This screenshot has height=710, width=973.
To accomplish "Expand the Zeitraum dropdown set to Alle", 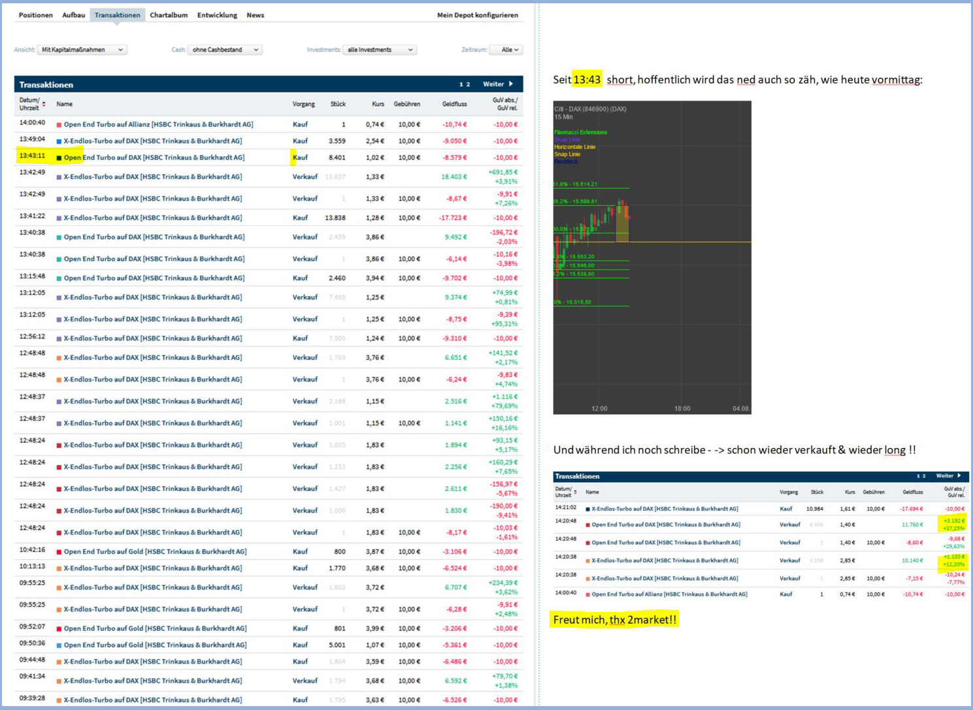I will click(510, 50).
